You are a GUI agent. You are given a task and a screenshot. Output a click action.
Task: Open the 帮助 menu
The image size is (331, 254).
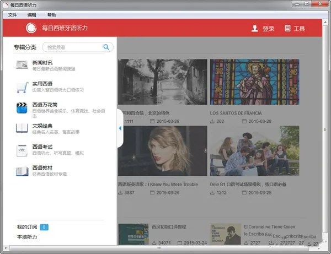point(51,15)
